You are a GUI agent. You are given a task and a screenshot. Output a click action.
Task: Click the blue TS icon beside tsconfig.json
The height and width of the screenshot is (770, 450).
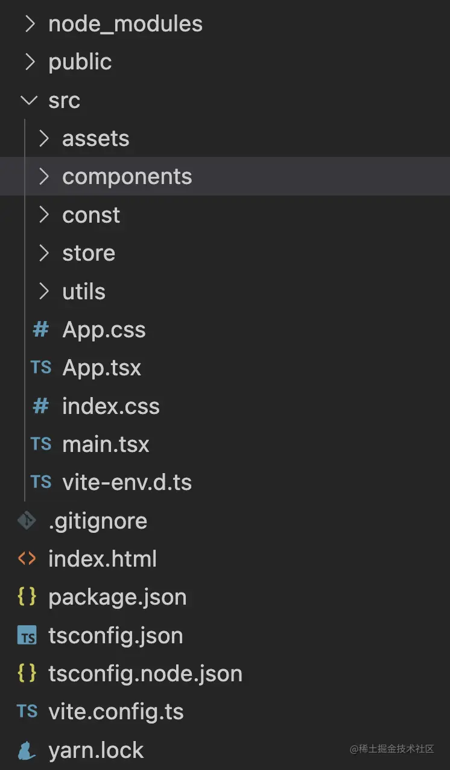tap(27, 635)
